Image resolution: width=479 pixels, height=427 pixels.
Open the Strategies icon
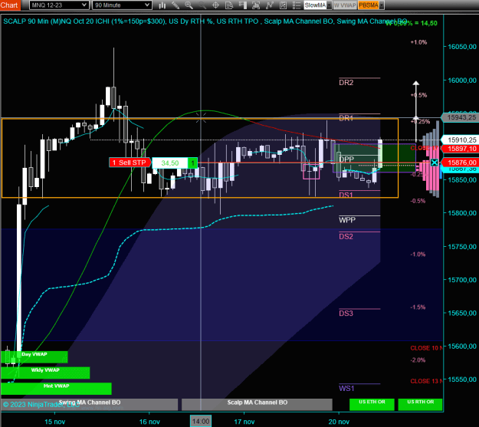(x=283, y=5)
